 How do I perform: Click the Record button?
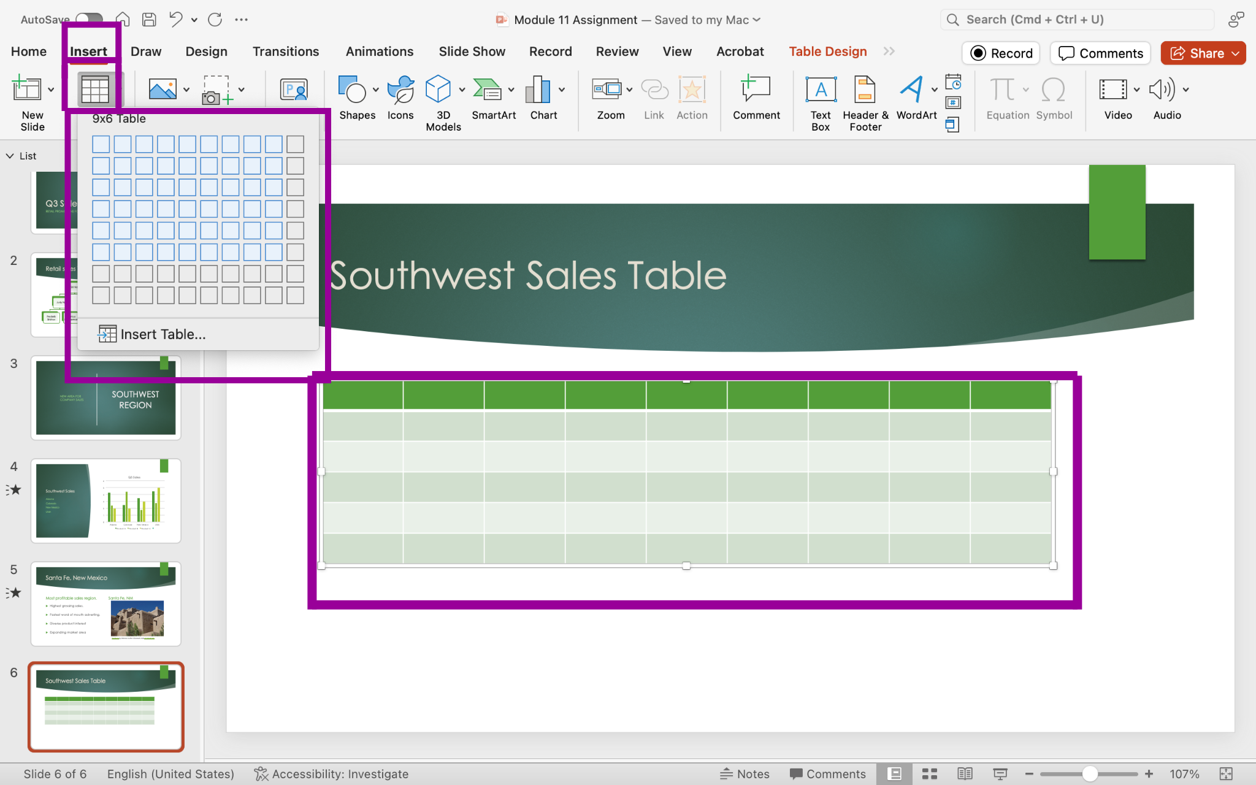[1001, 53]
